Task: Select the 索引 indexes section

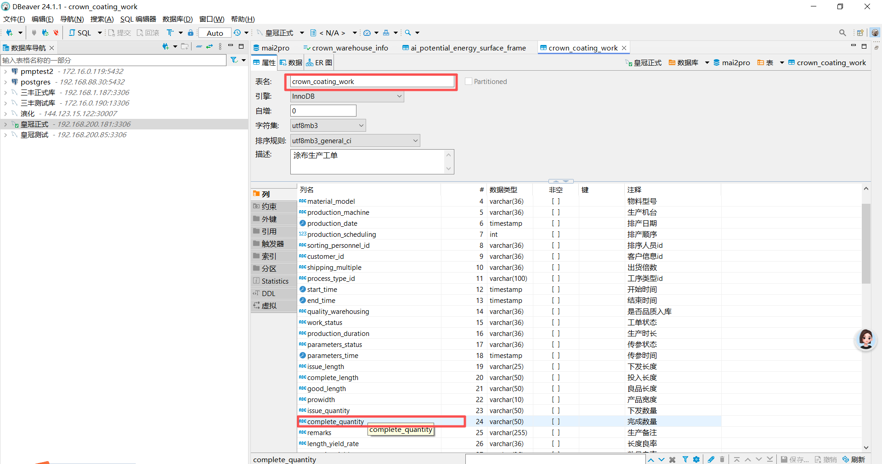Action: [x=274, y=256]
